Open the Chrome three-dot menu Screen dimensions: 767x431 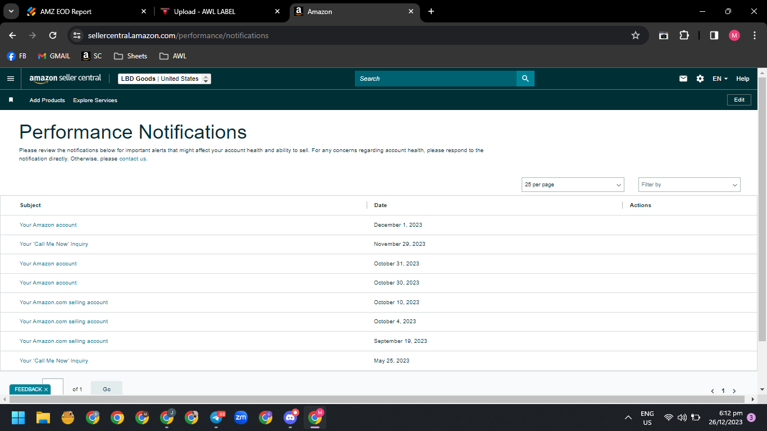(x=754, y=35)
